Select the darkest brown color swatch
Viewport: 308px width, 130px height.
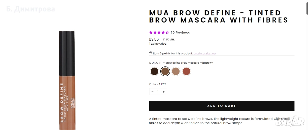tap(154, 71)
